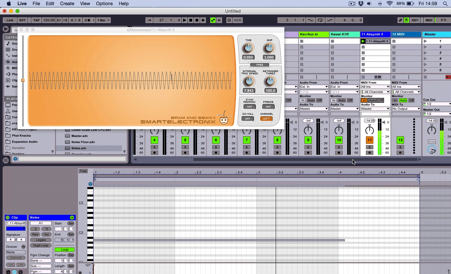Set track 11 Monitor to Auto
This screenshot has width=451, height=274.
point(372,100)
